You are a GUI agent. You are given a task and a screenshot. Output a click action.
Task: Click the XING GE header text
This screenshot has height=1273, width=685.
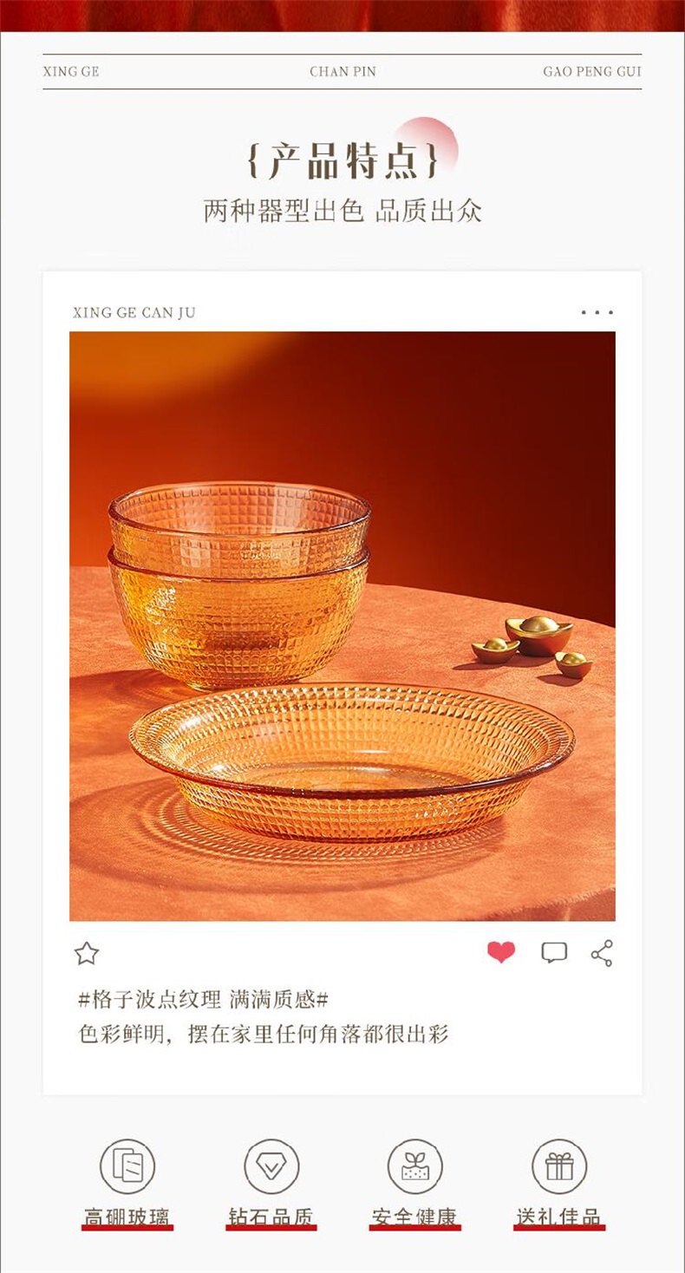(71, 72)
